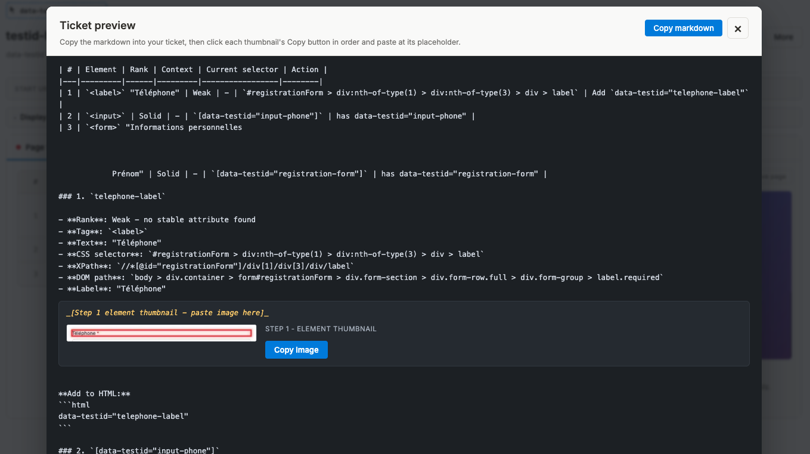Screen dimensions: 810x454
Task: Click the Prénom registration-form line
Action: point(329,174)
